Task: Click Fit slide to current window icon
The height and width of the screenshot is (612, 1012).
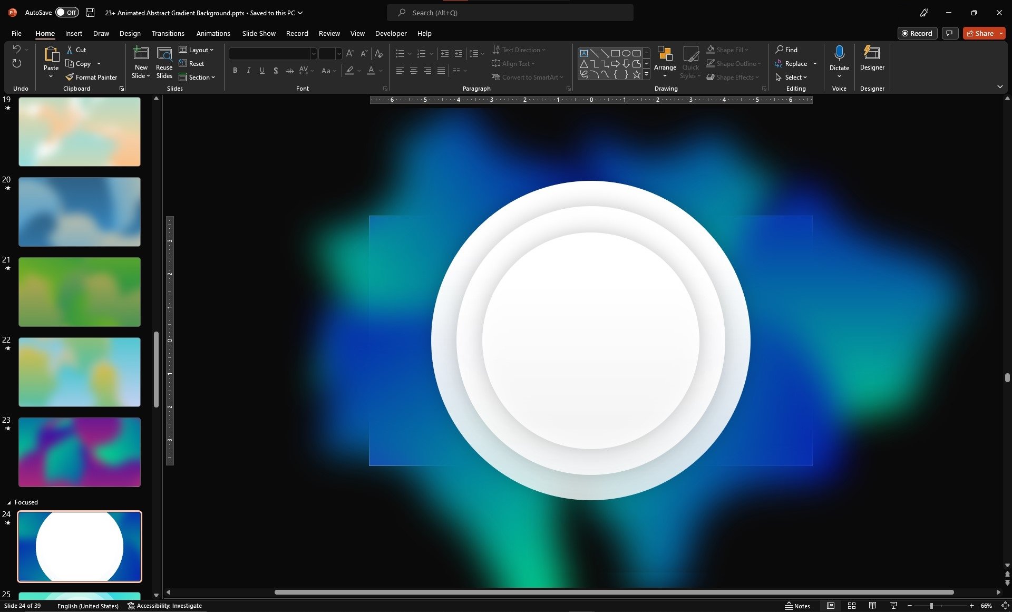Action: pos(1005,606)
